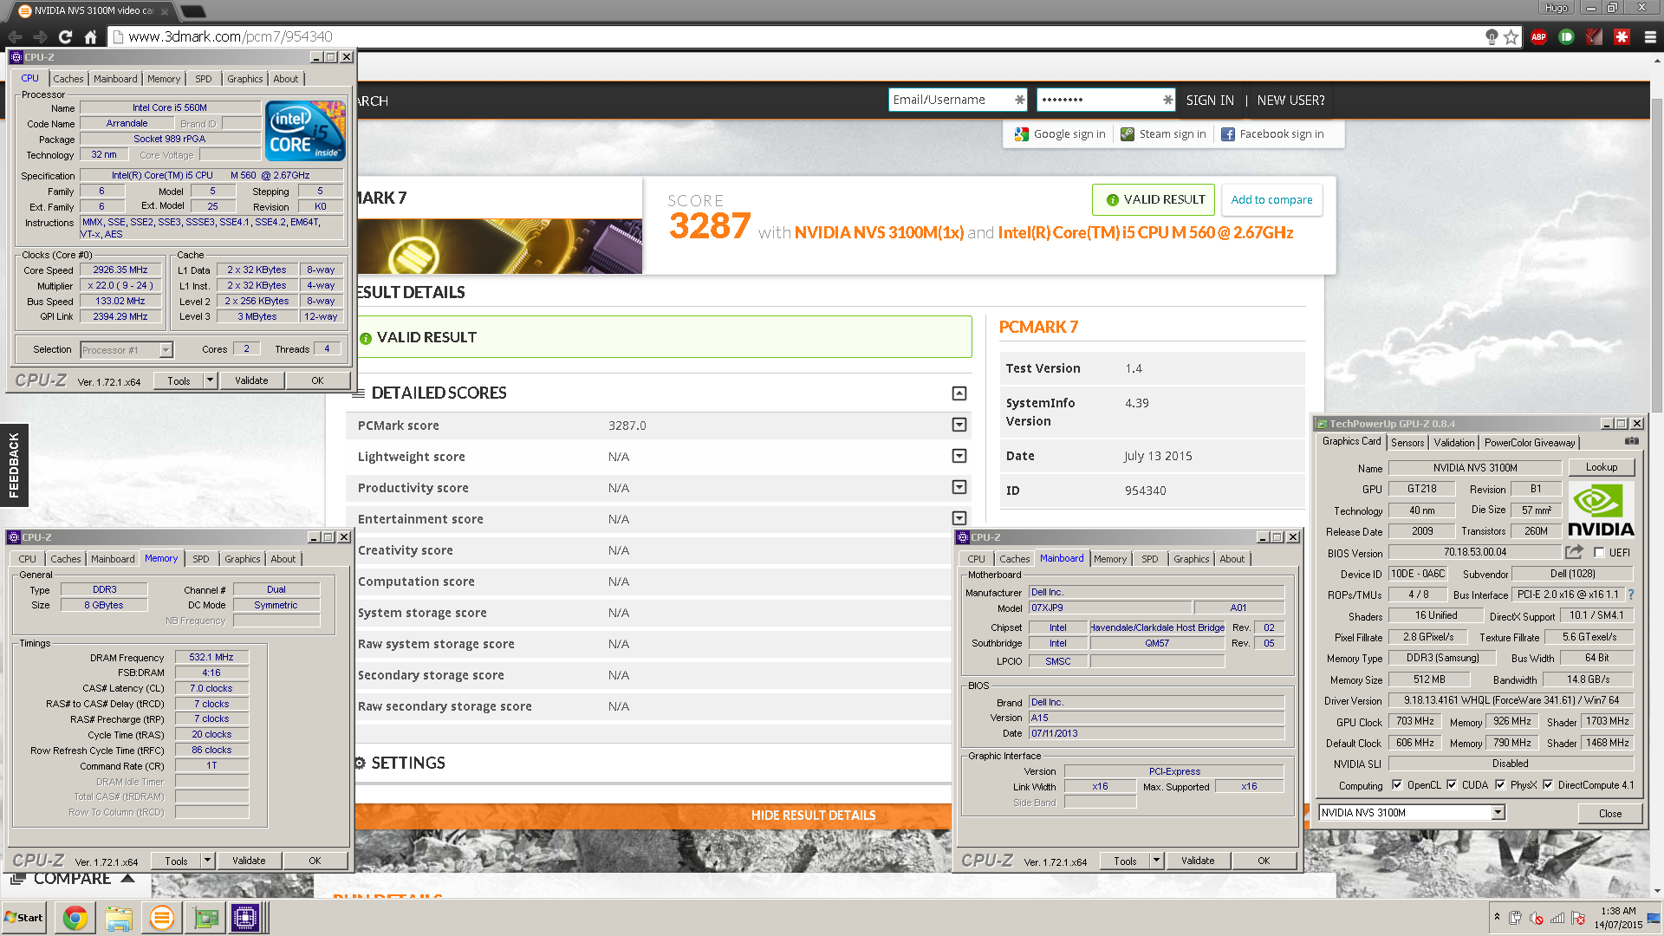Reload the page in Chrome
This screenshot has width=1664, height=936.
(x=65, y=37)
